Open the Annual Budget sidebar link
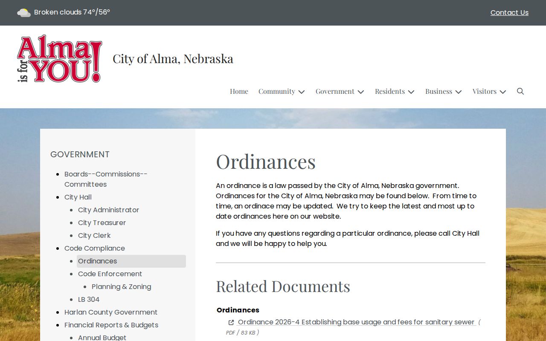Image resolution: width=546 pixels, height=341 pixels. (x=102, y=337)
